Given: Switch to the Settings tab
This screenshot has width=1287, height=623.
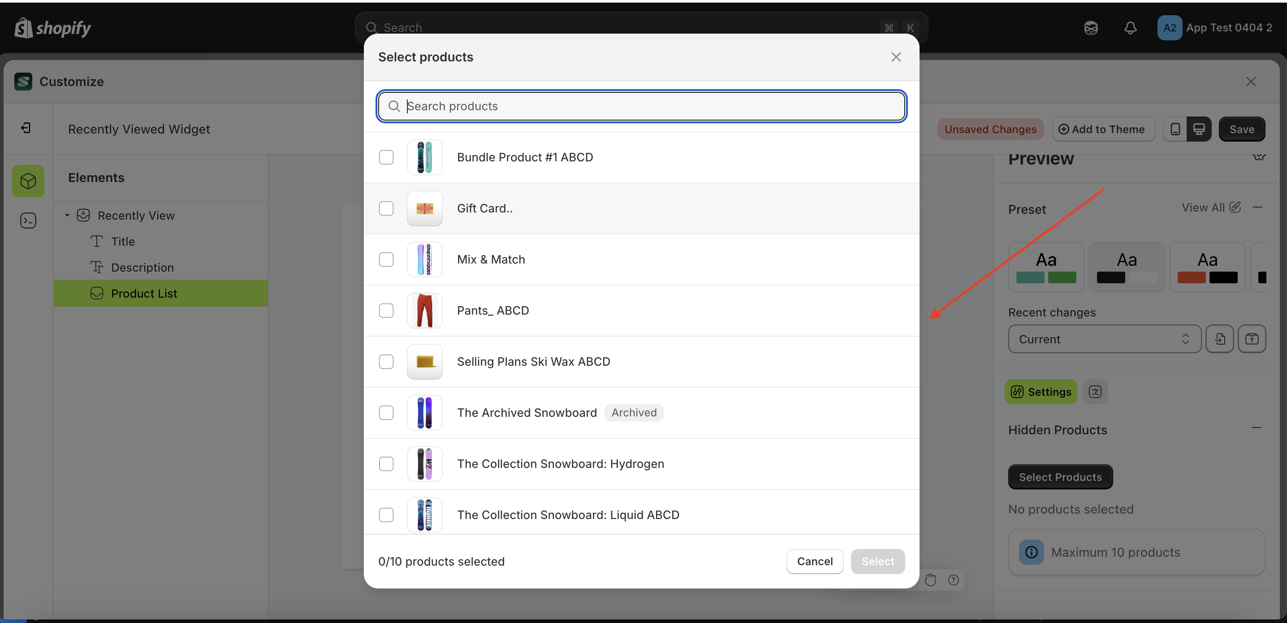Looking at the screenshot, I should 1040,392.
